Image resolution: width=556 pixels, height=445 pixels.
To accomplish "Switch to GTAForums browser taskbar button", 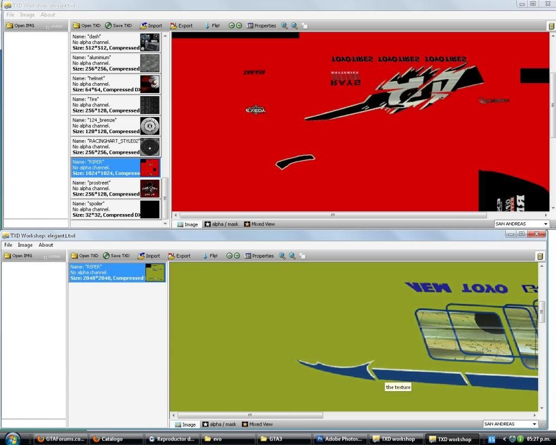I will pos(61,439).
